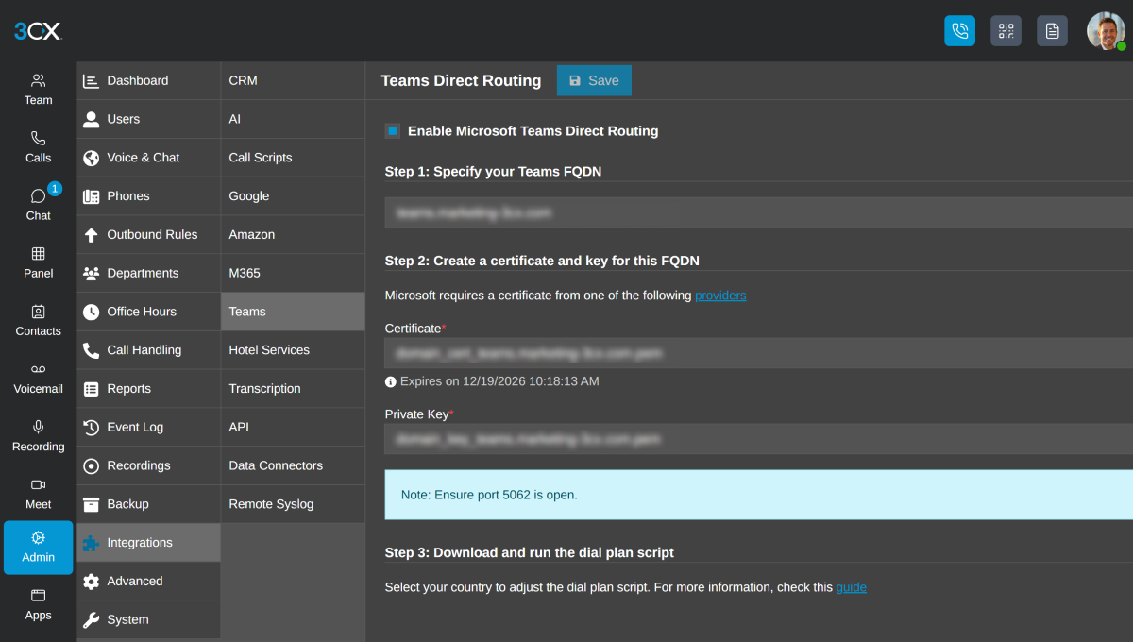Open CRM integration submenu

point(293,80)
